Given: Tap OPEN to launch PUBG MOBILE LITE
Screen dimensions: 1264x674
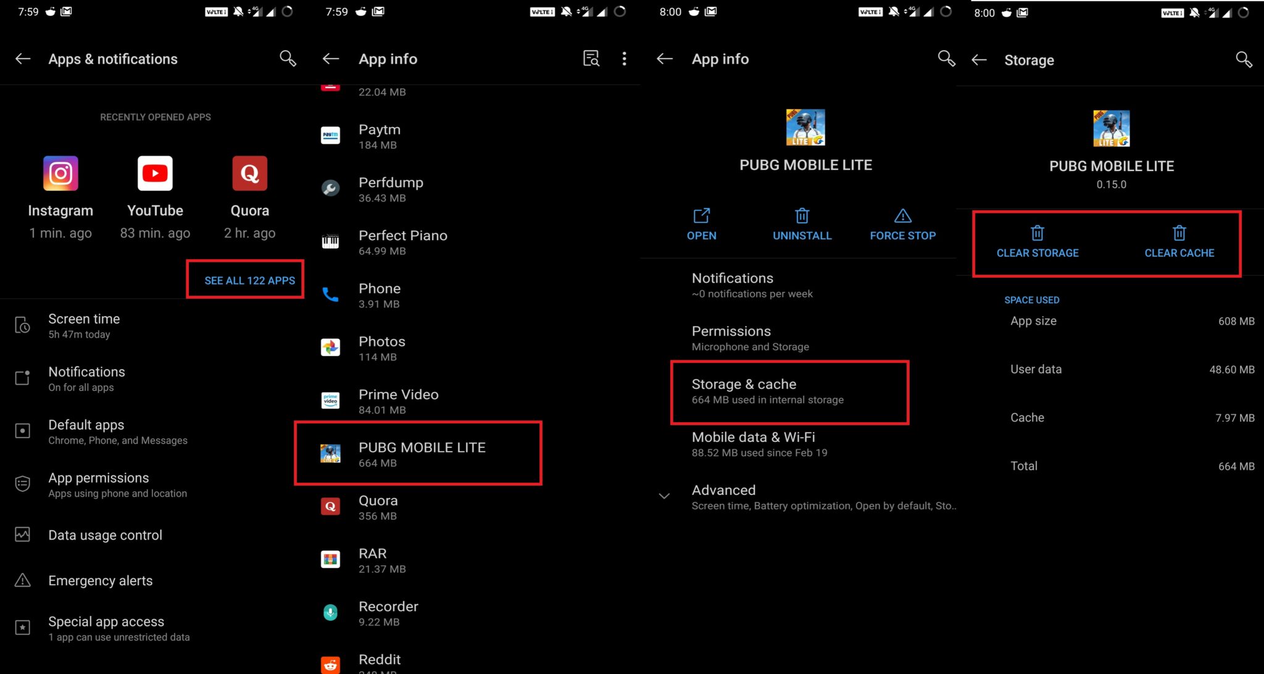Looking at the screenshot, I should tap(702, 225).
